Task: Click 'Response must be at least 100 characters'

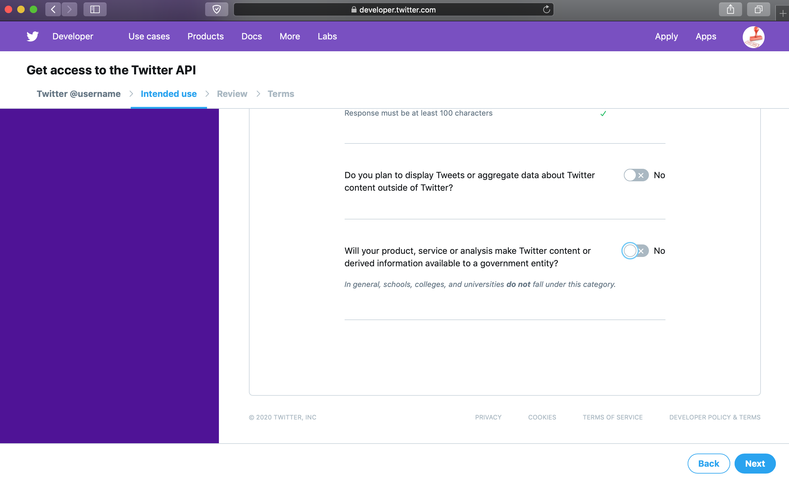Action: (x=418, y=113)
